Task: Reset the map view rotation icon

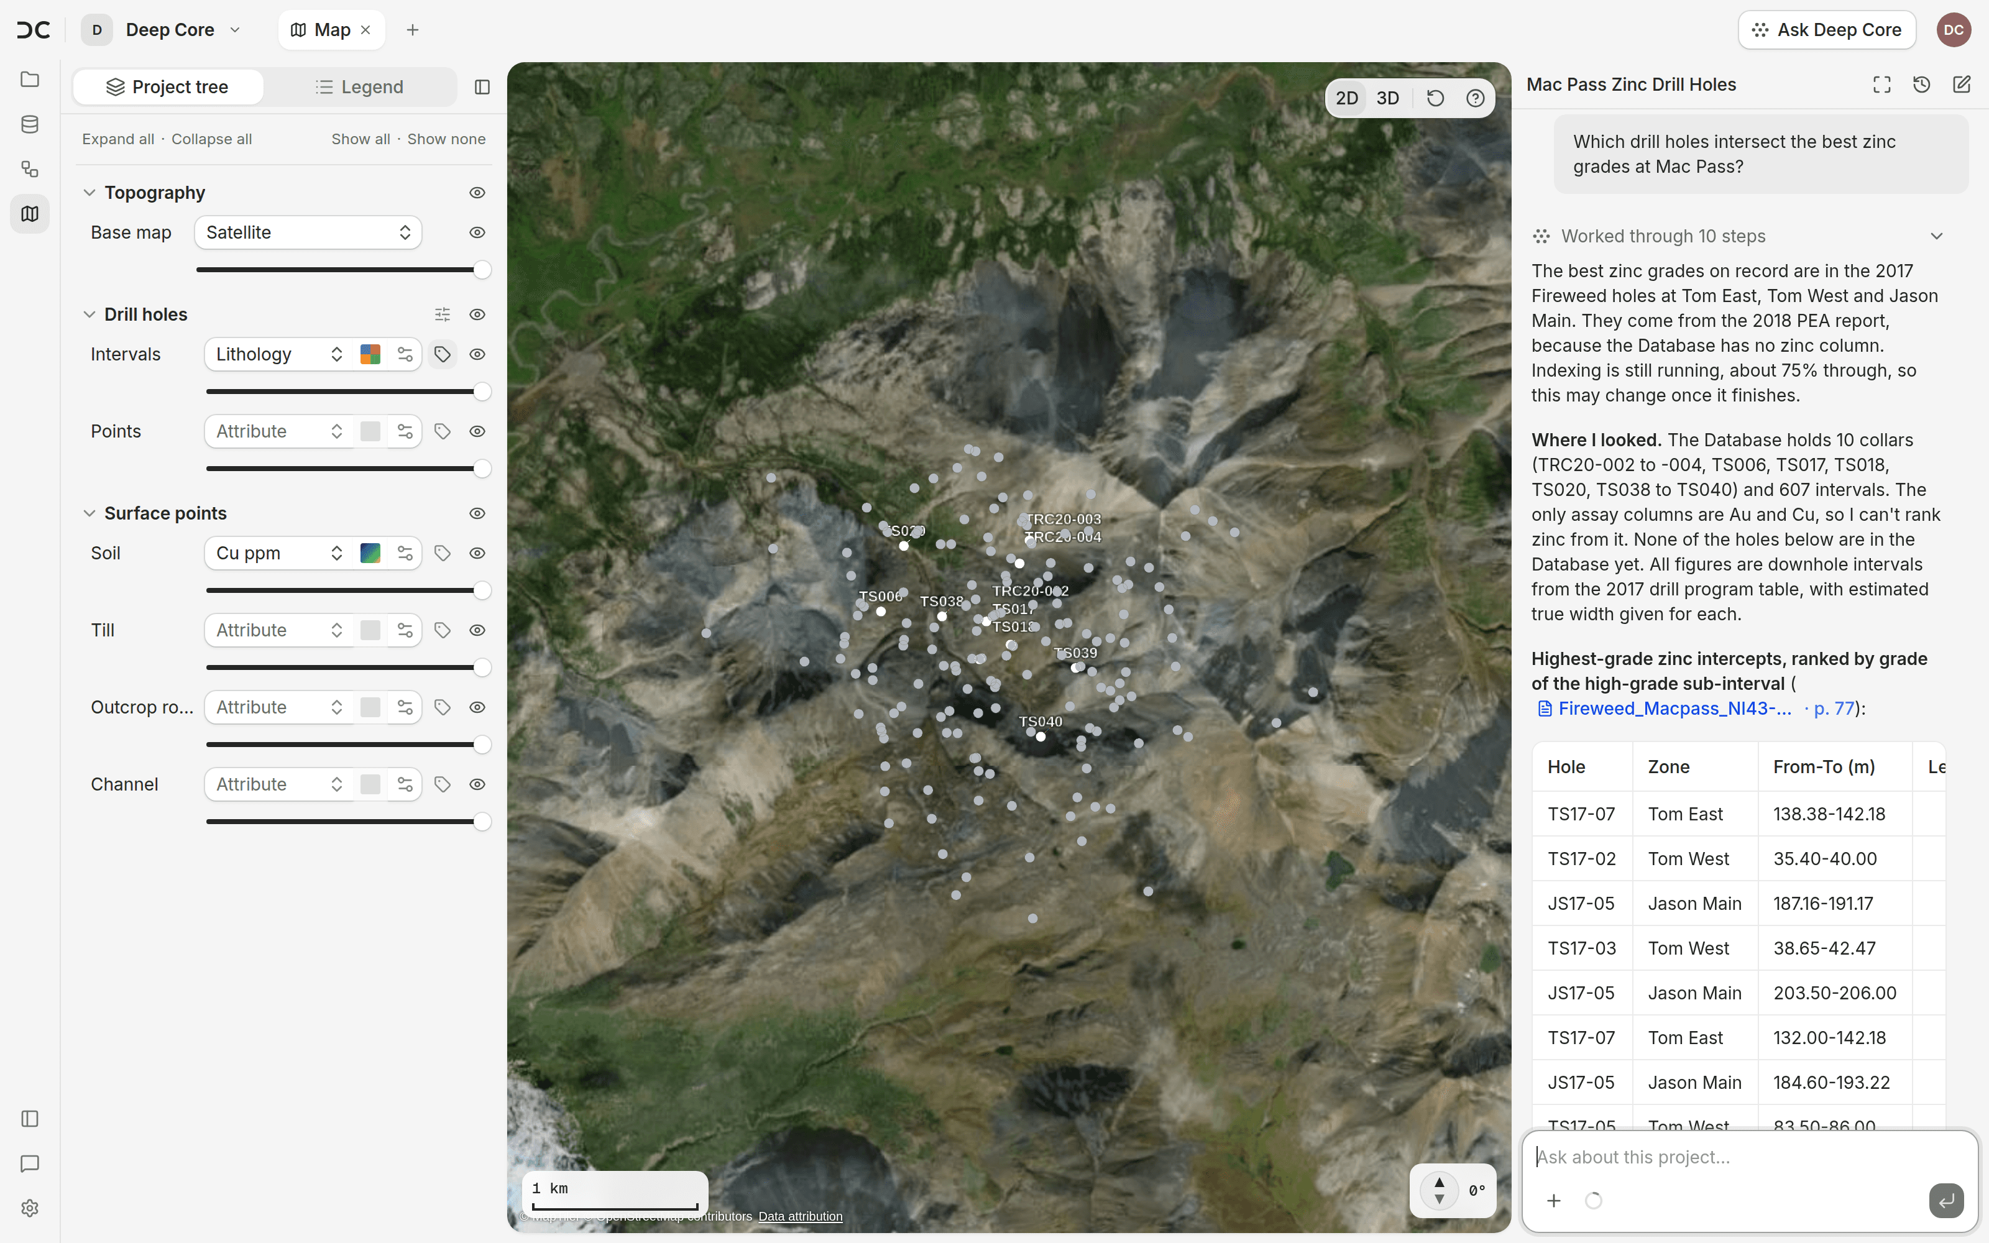Action: pos(1435,99)
